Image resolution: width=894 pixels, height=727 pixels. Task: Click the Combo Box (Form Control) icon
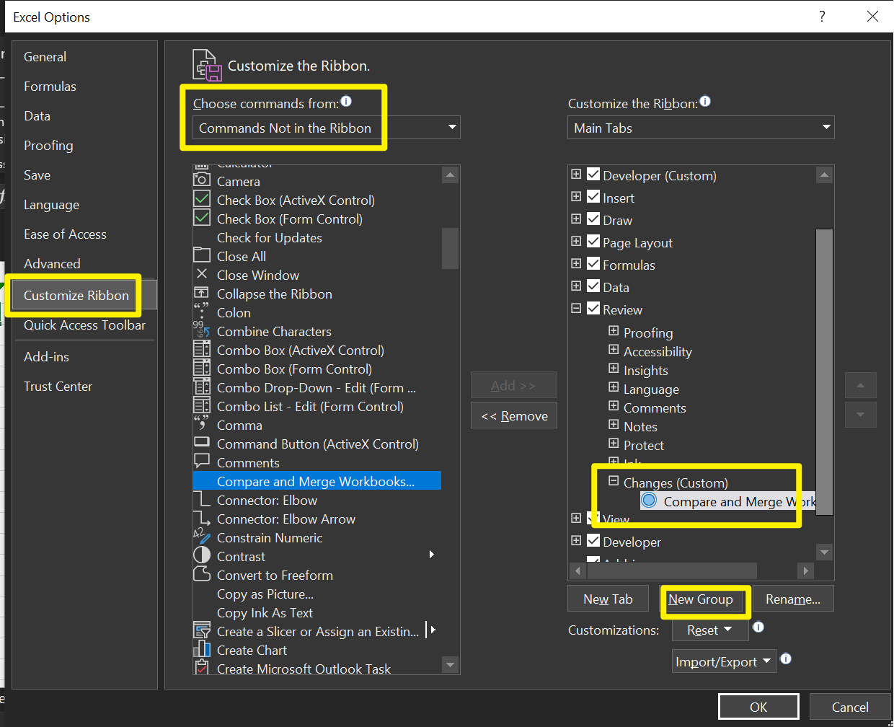point(202,369)
